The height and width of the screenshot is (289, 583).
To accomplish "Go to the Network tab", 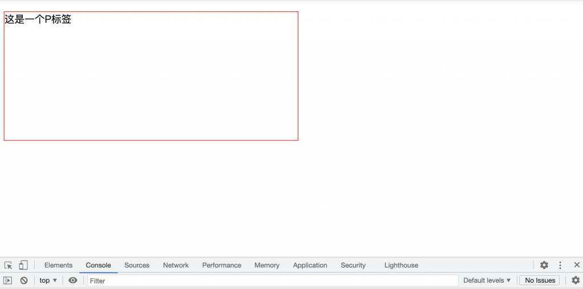I will 176,265.
